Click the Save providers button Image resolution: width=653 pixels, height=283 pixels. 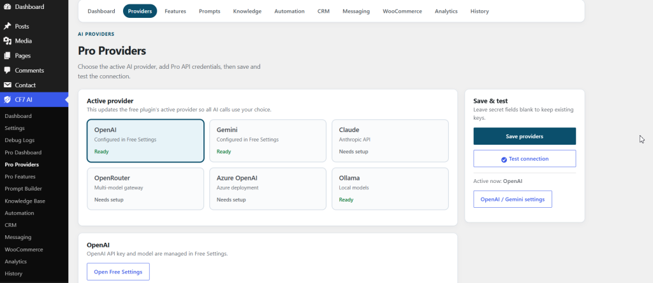coord(525,136)
